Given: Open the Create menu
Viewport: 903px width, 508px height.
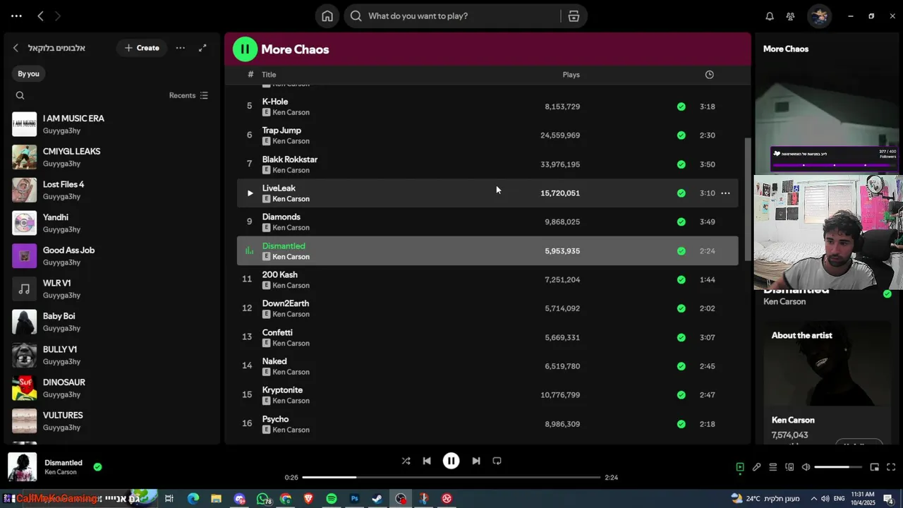Looking at the screenshot, I should [142, 48].
